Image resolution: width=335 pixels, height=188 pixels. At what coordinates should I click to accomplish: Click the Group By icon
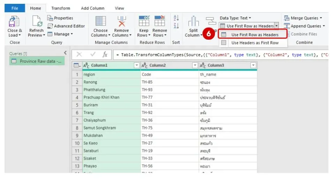click(x=211, y=21)
